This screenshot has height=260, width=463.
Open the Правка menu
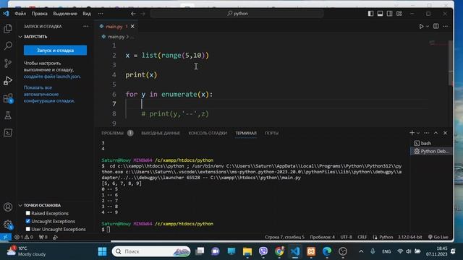pyautogui.click(x=39, y=14)
